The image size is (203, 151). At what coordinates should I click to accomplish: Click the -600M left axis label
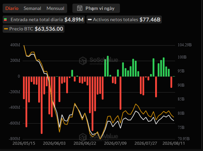pos(15,123)
